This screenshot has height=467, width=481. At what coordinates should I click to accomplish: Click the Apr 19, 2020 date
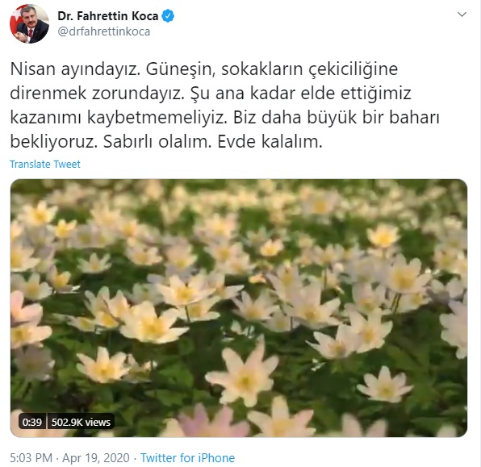point(96,458)
